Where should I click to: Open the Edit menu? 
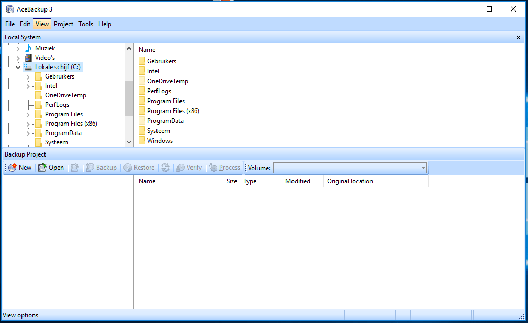25,24
